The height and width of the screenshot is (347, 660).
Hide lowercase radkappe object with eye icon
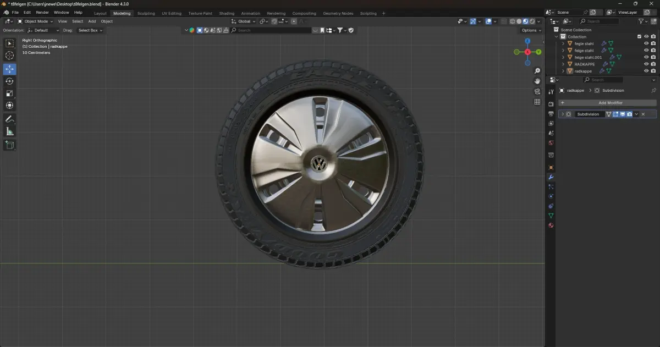[646, 71]
